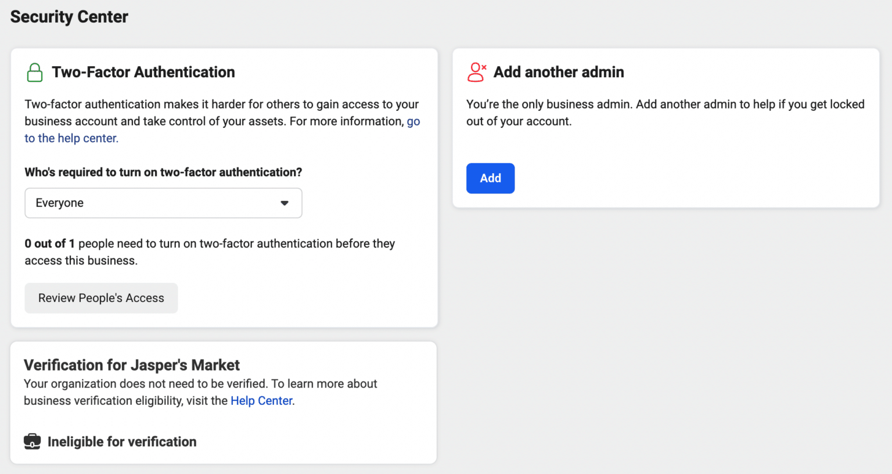Click the briefcase beside Ineligible for verification

pyautogui.click(x=33, y=441)
